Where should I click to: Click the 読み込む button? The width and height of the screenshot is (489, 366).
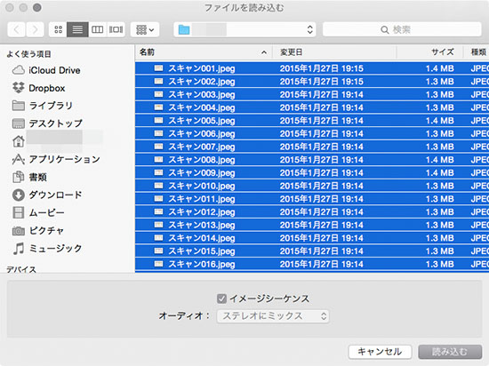click(x=450, y=352)
